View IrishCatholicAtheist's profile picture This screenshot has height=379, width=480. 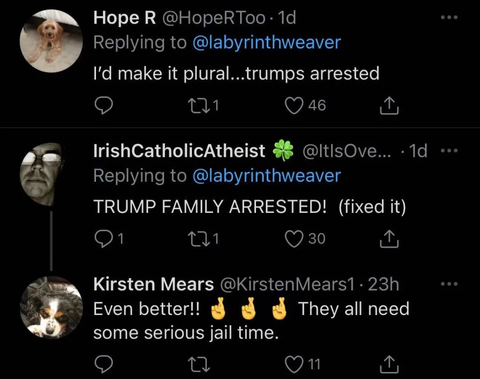point(41,174)
